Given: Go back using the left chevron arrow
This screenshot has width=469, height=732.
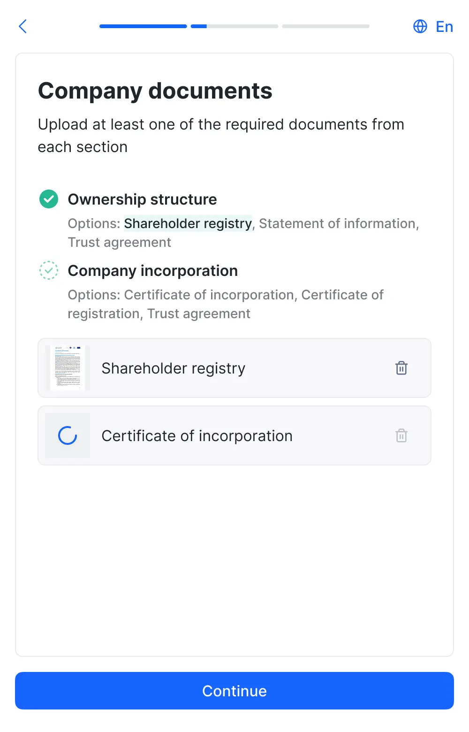Looking at the screenshot, I should [23, 26].
